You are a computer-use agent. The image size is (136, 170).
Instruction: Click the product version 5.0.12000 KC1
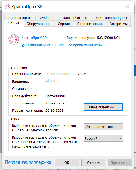[x=109, y=38]
